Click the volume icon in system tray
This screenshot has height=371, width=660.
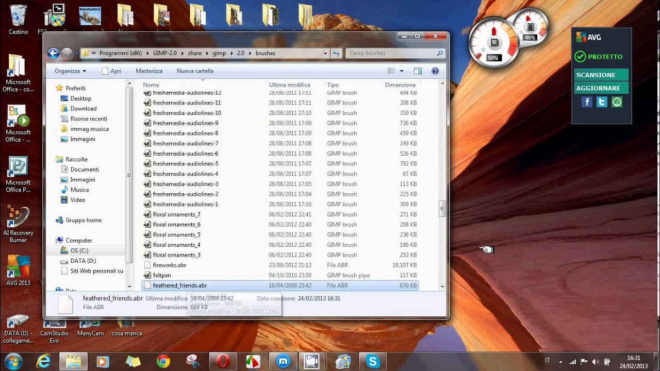[x=596, y=362]
